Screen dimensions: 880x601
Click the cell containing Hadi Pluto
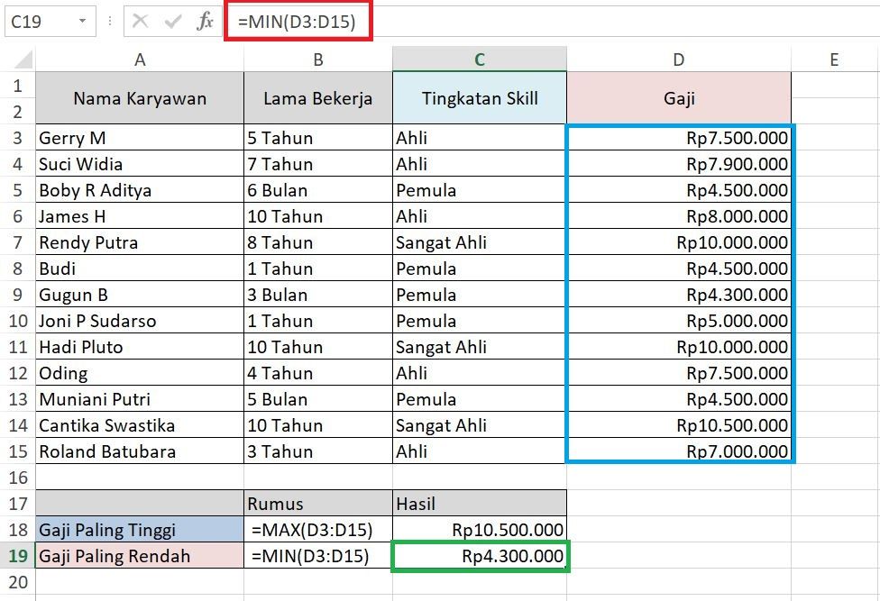(139, 346)
